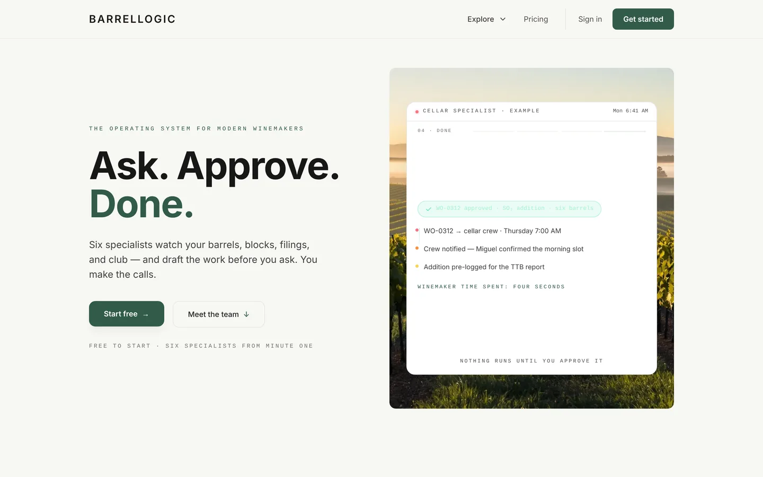Click 'WINEMAKER TIME SPENT: FOUR SECONDS' text

coord(491,287)
